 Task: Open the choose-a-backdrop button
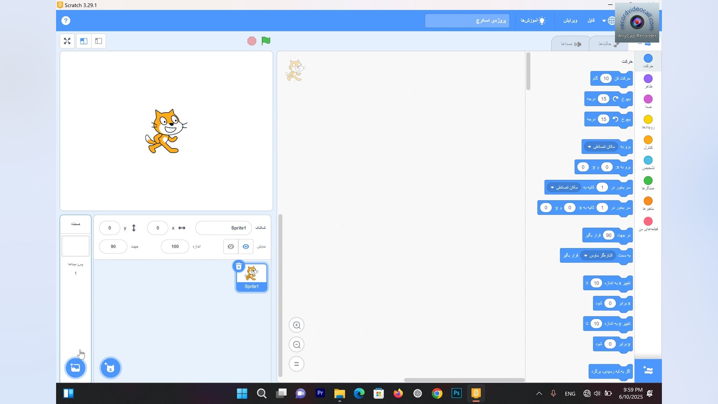click(x=76, y=368)
